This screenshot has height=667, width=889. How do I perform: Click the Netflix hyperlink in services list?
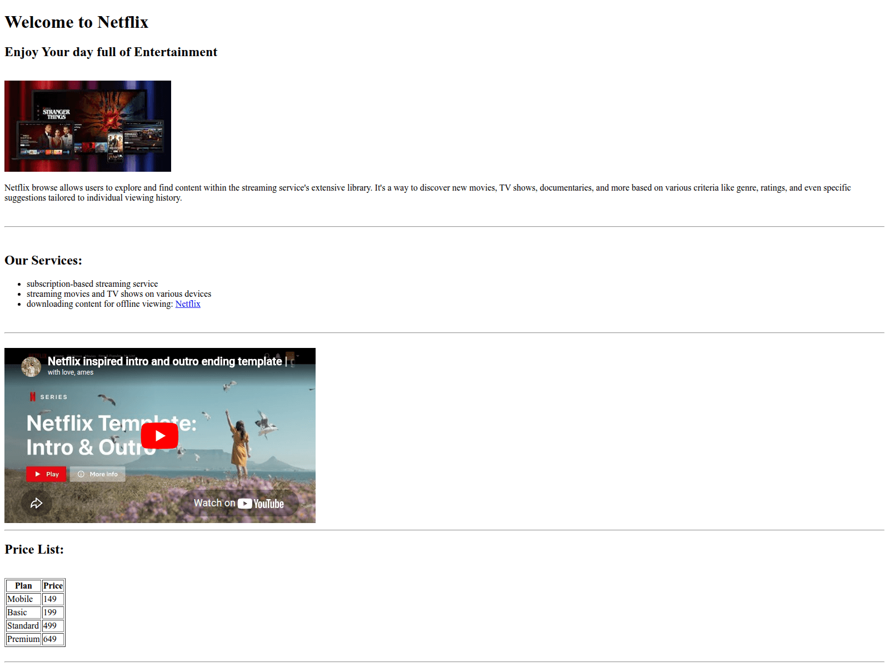coord(188,304)
